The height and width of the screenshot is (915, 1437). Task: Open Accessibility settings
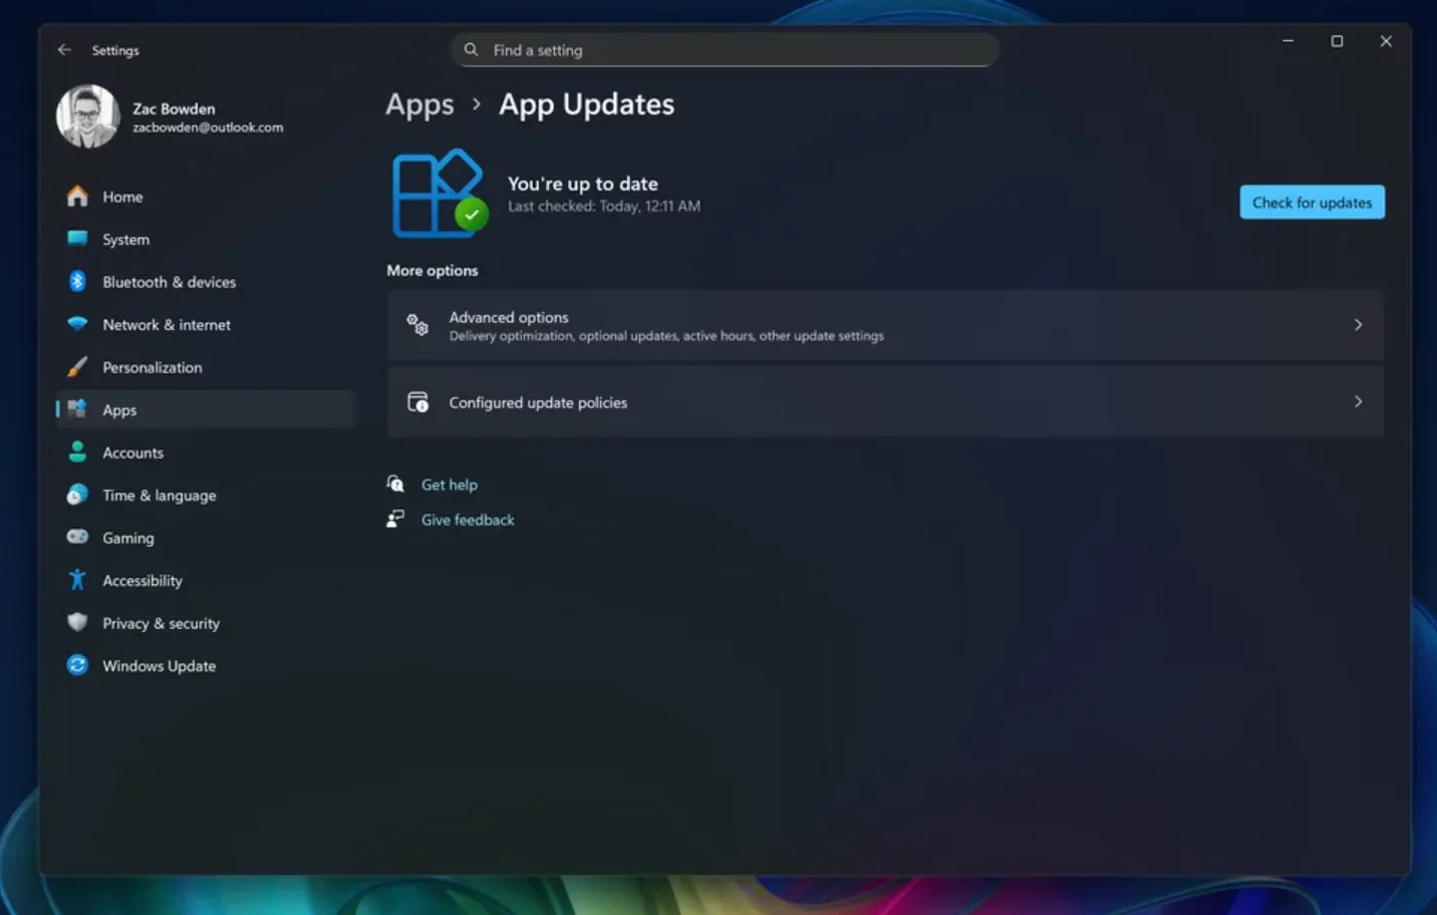(x=204, y=580)
